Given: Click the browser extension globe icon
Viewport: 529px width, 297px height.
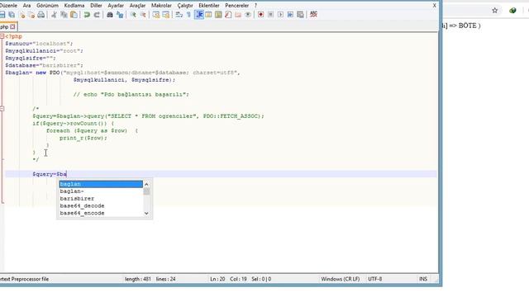Looking at the screenshot, I should [x=512, y=11].
